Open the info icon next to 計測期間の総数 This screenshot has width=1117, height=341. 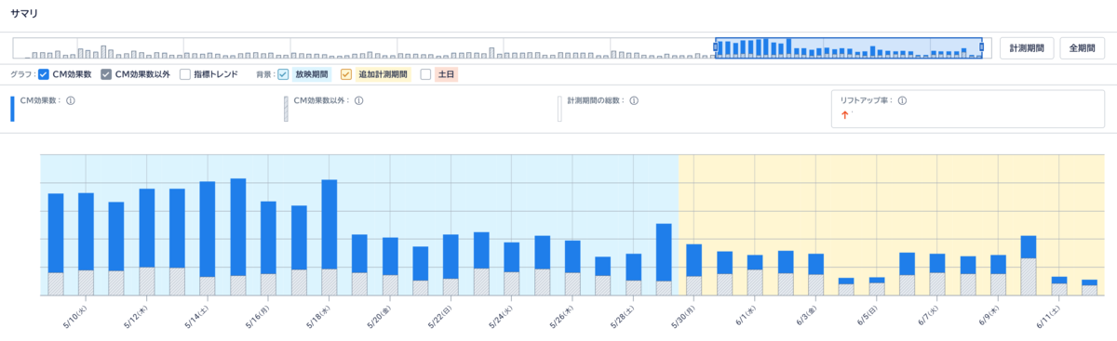pyautogui.click(x=634, y=100)
